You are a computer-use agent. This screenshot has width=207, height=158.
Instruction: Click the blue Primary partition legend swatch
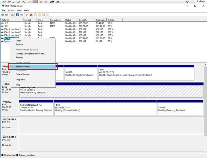(x=17, y=155)
